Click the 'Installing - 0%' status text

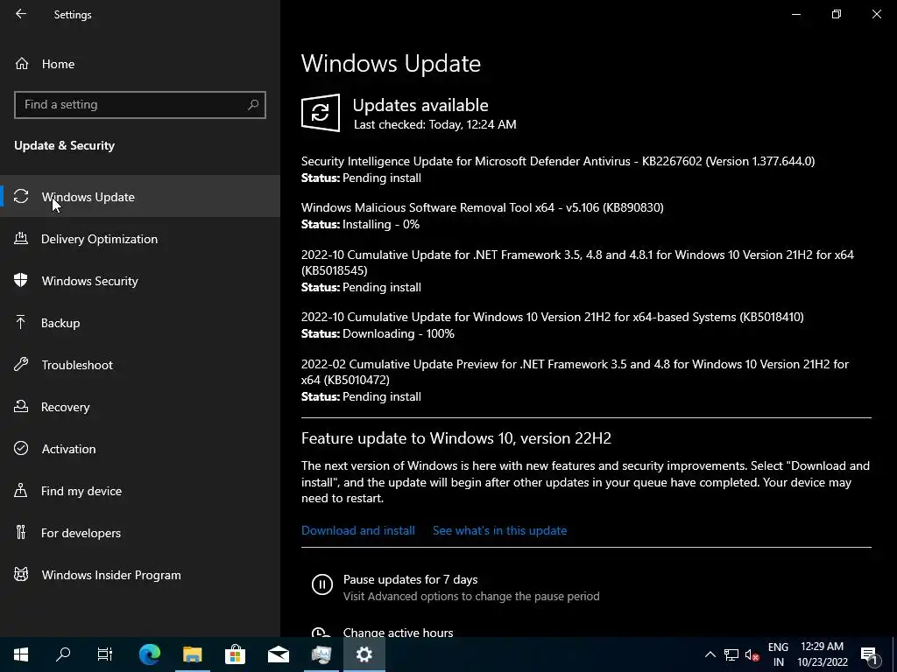coord(381,224)
